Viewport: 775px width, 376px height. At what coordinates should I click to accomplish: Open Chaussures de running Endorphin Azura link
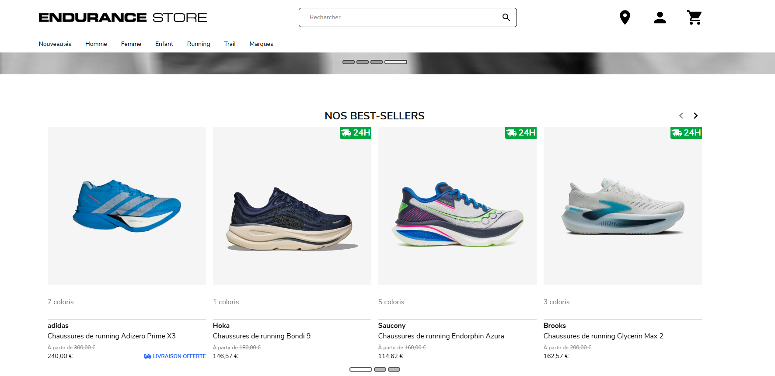pyautogui.click(x=441, y=336)
